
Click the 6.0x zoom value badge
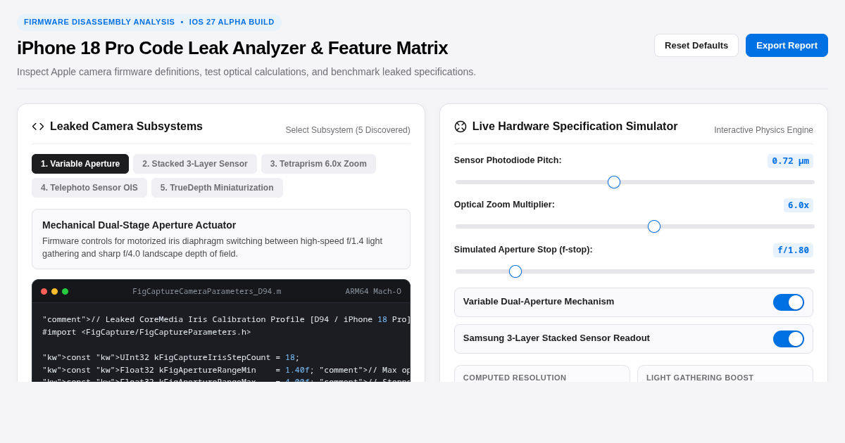(x=799, y=205)
